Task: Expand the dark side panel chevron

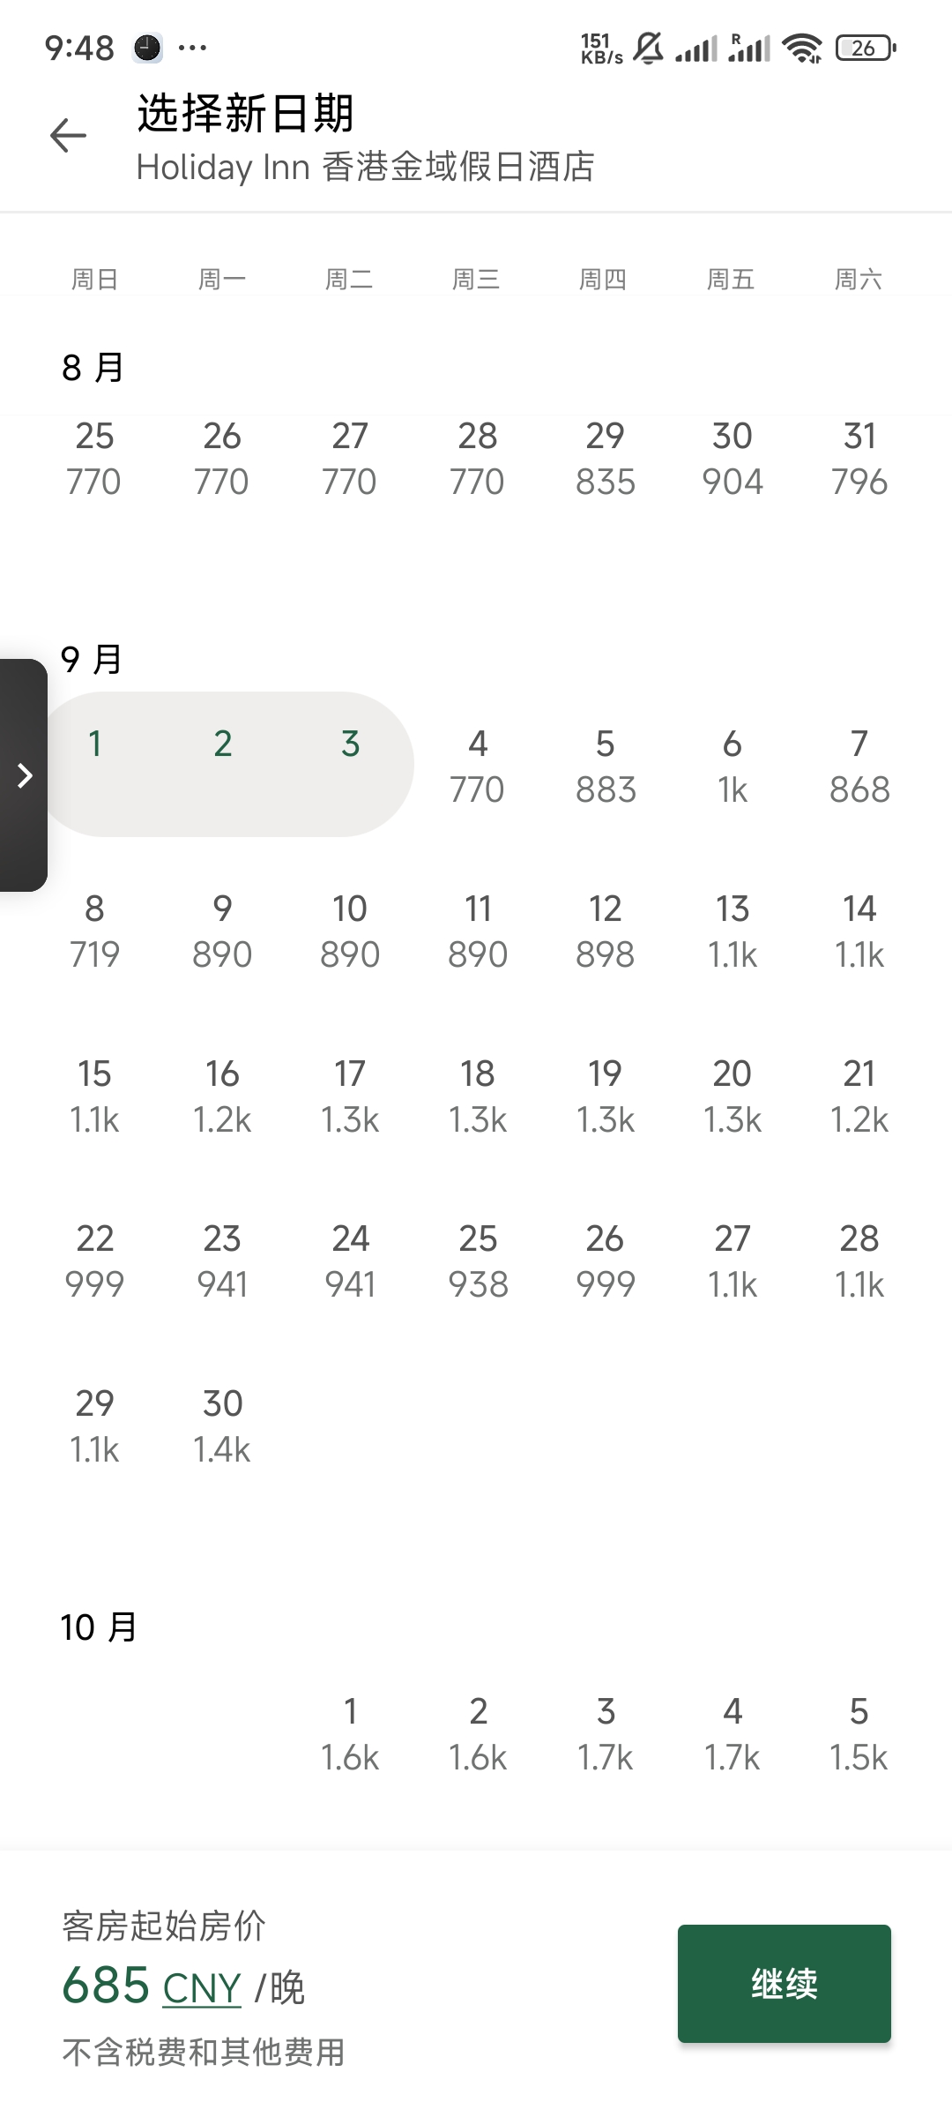Action: click(24, 775)
